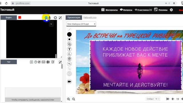Click the checkmark moderation icon in chat toolbar

coord(53,62)
